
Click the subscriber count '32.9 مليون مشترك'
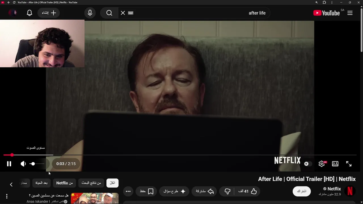[x=330, y=194]
